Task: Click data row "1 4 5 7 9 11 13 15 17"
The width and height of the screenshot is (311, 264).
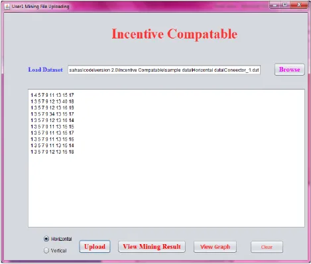Action: coord(52,95)
